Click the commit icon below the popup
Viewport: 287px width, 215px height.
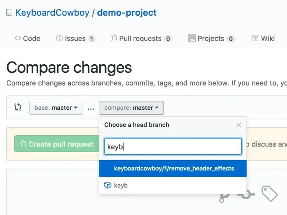[x=246, y=194]
